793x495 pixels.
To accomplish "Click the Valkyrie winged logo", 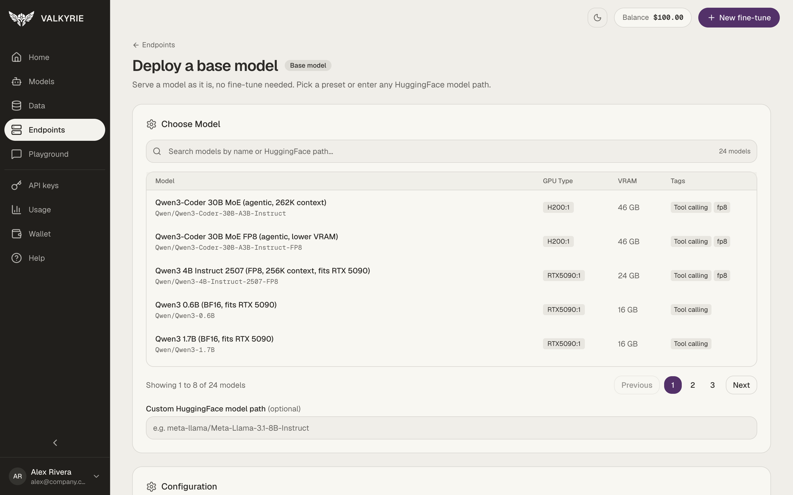I will point(21,18).
